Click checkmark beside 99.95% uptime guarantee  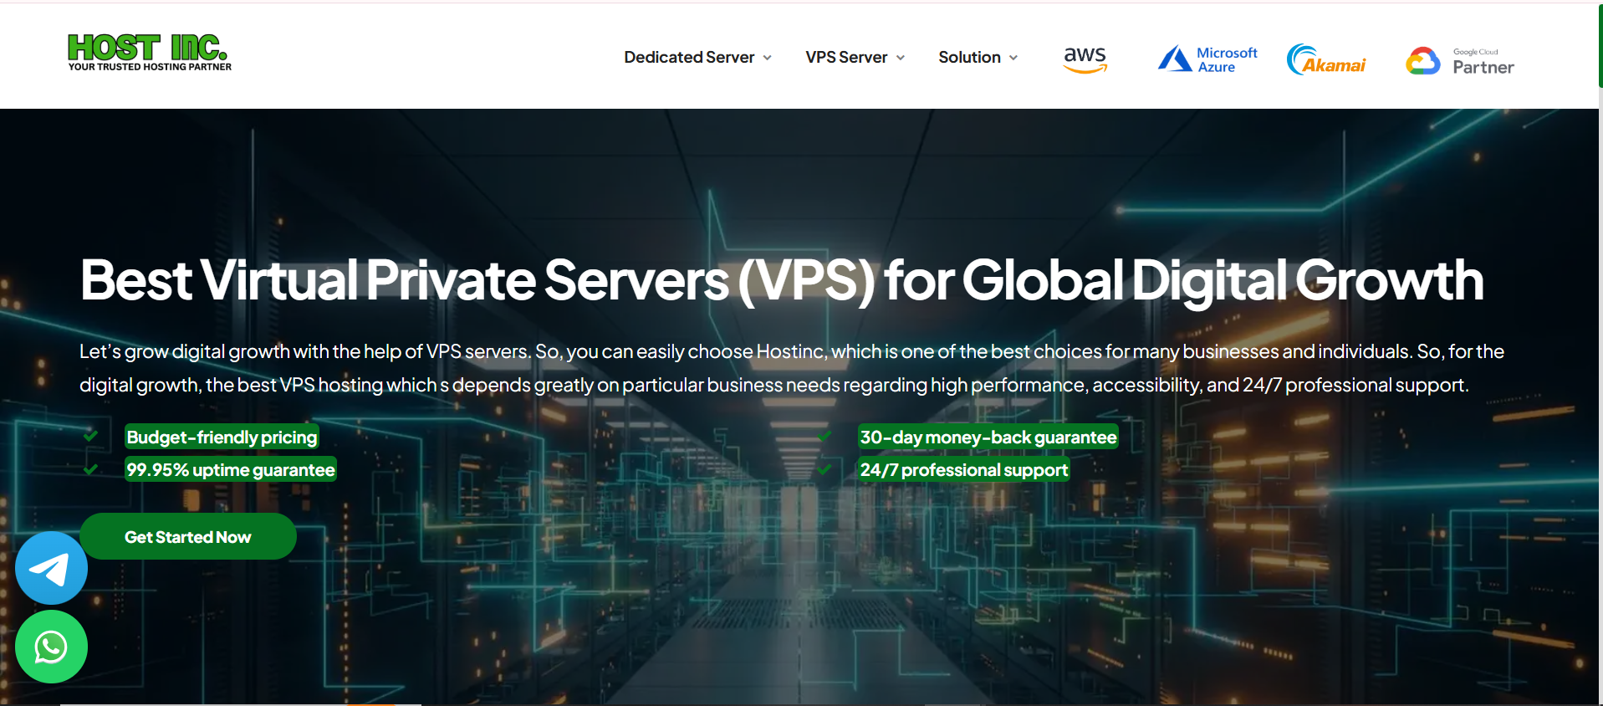91,469
